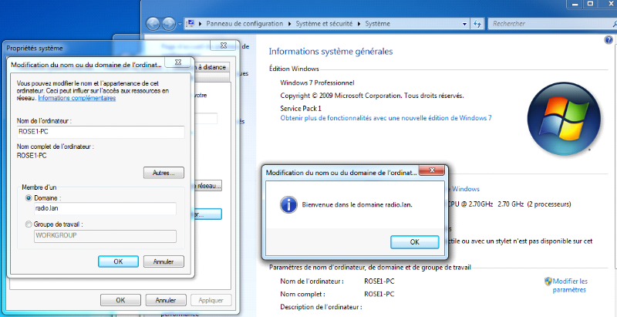Click the Bienvenue dans le domaine radio.lan message
Viewport: 617px width, 317px height.
pos(357,204)
